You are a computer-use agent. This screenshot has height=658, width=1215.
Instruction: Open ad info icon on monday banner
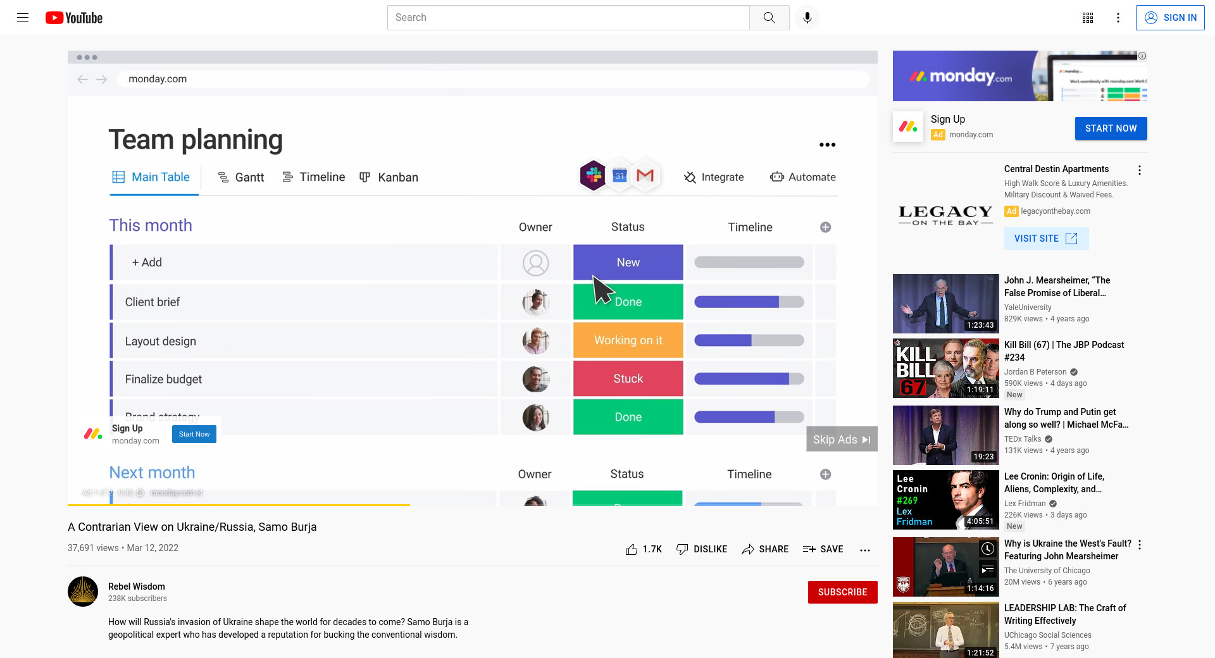1142,56
